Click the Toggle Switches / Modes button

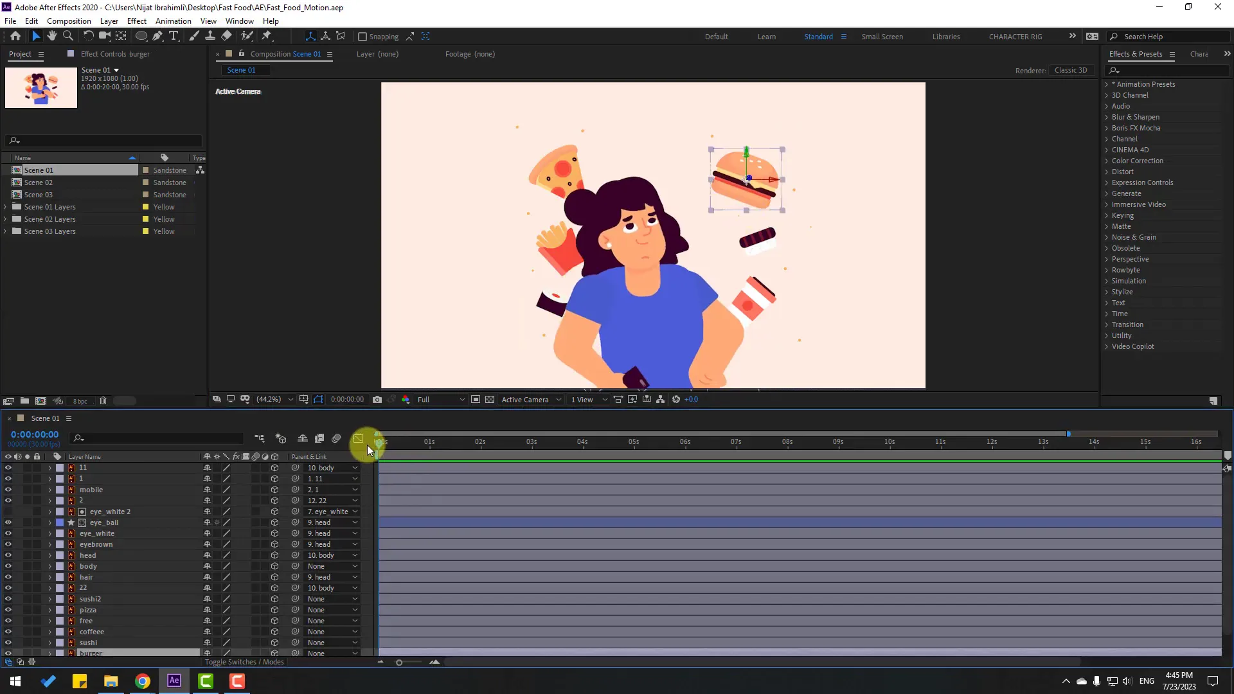(x=244, y=662)
